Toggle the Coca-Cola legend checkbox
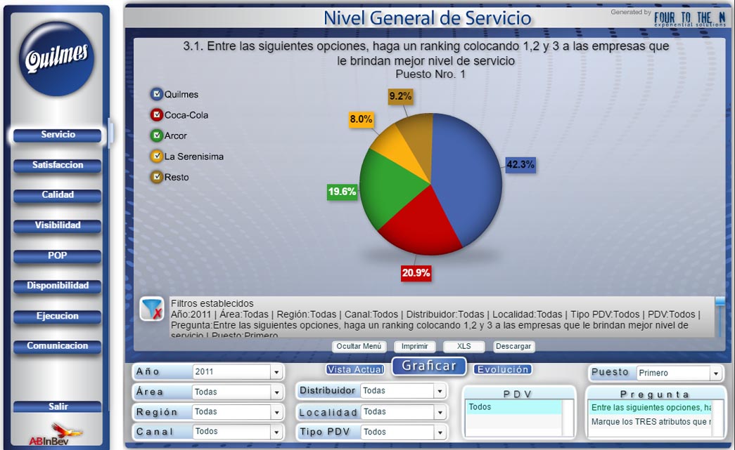 click(x=157, y=114)
